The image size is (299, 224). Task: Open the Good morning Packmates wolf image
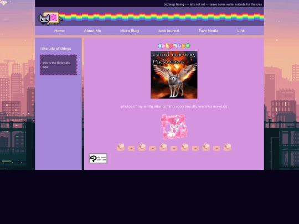pos(174,75)
